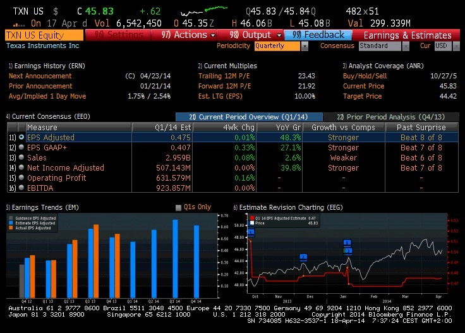Click the 4Wk Chg column header
The height and width of the screenshot is (333, 465).
[224, 128]
